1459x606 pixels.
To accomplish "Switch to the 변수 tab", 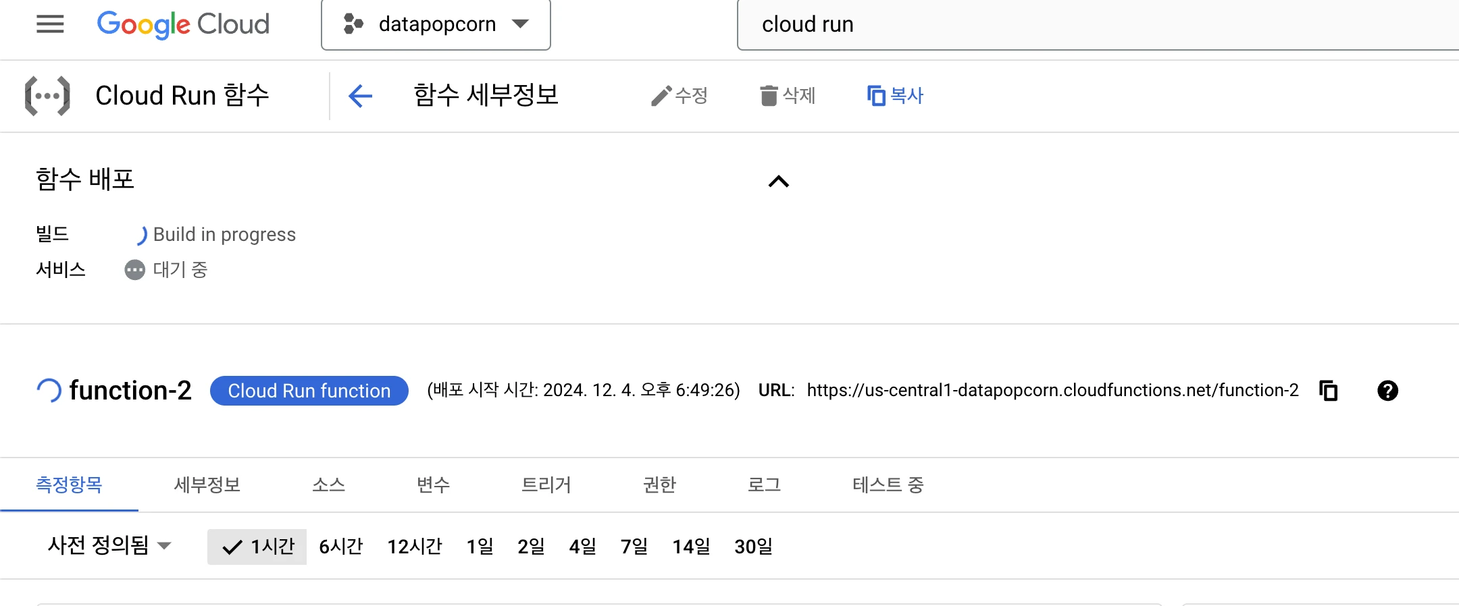I will [433, 485].
